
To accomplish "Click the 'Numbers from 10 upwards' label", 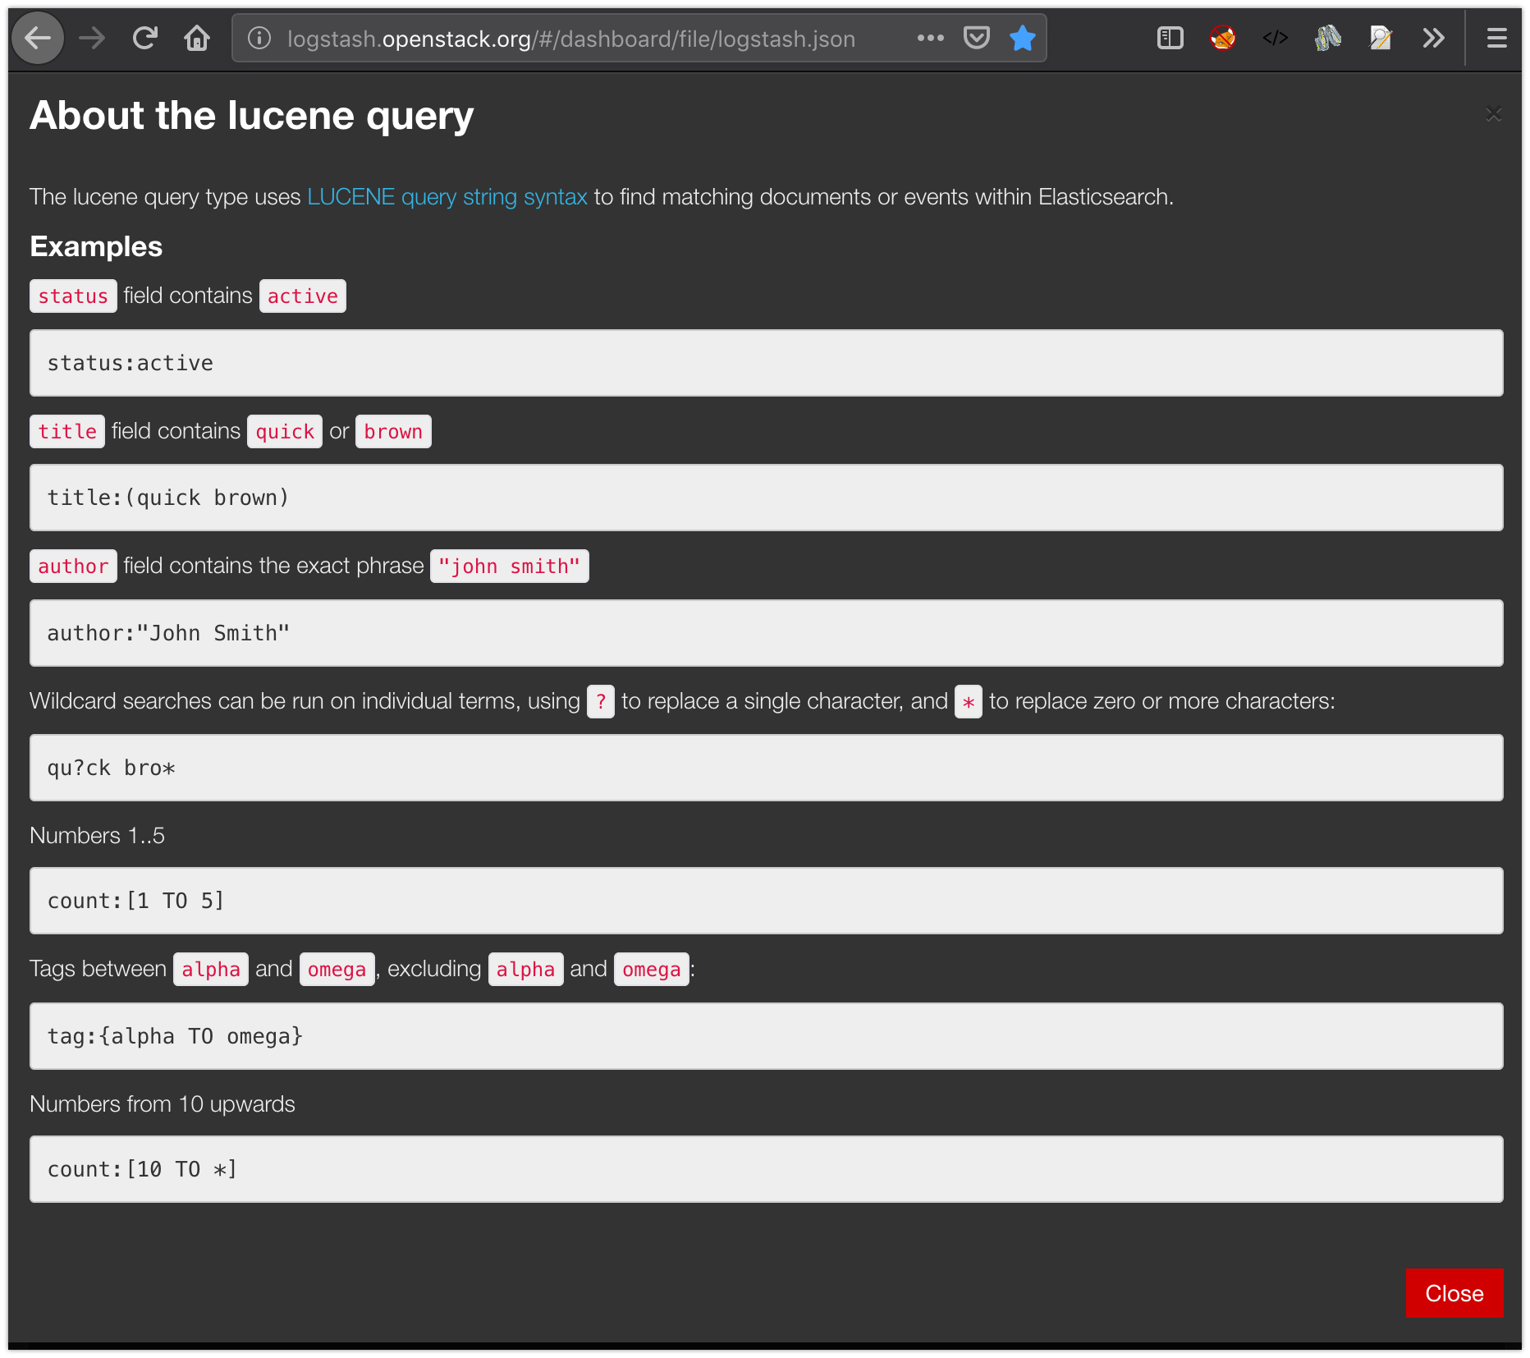I will (163, 1104).
